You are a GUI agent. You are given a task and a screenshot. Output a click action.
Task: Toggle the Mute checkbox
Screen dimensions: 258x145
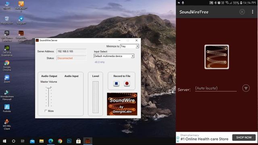(46, 111)
